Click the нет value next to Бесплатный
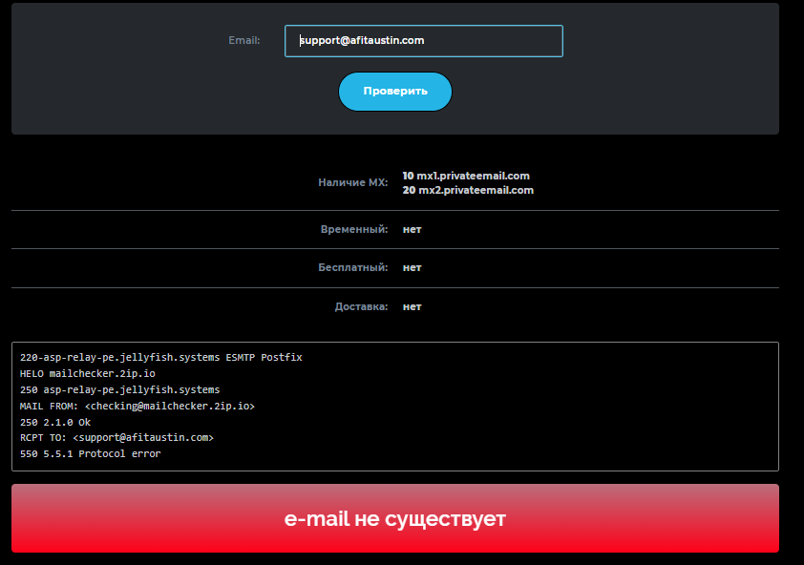This screenshot has height=565, width=804. coord(412,268)
